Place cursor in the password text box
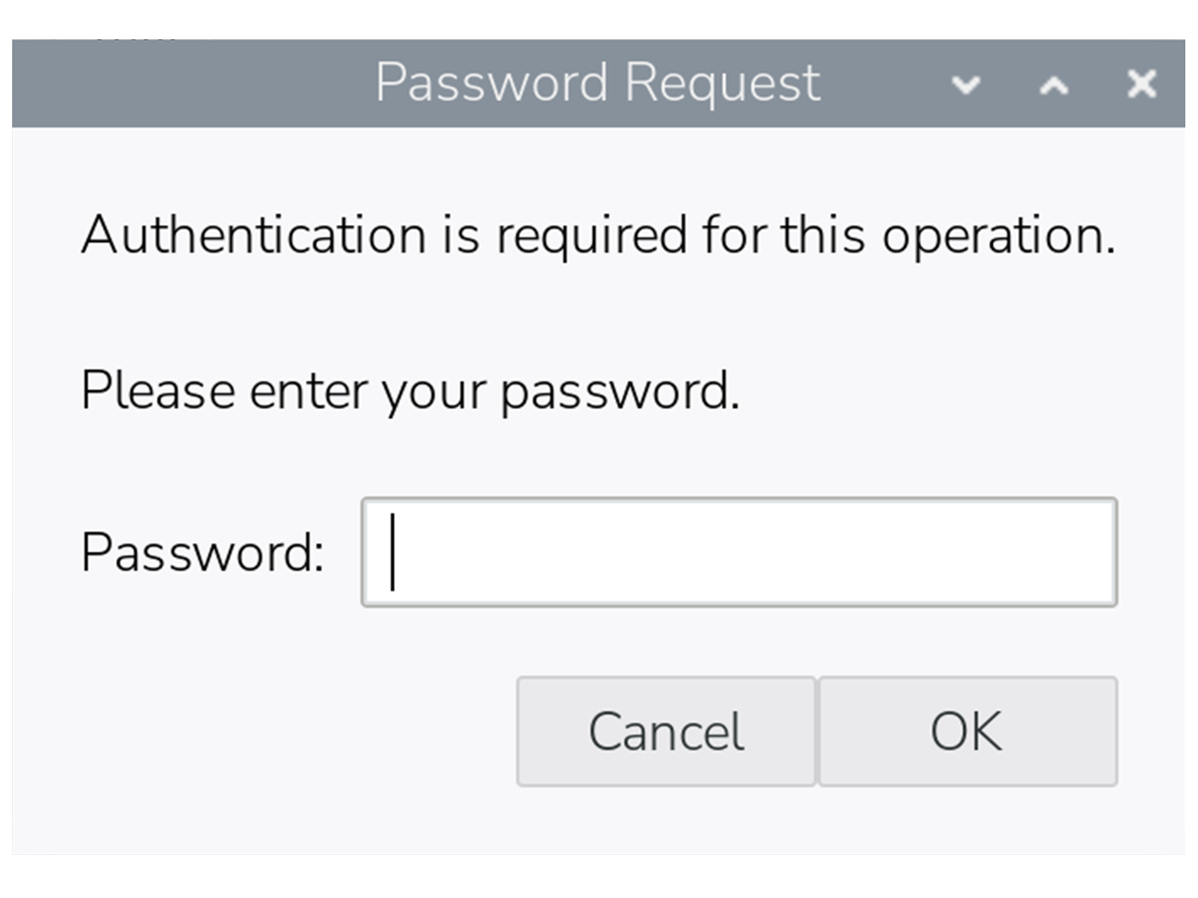1198x898 pixels. pyautogui.click(x=738, y=552)
